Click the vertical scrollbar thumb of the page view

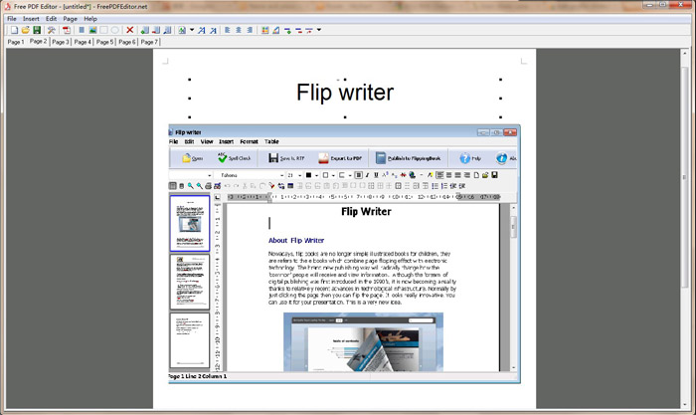684,177
